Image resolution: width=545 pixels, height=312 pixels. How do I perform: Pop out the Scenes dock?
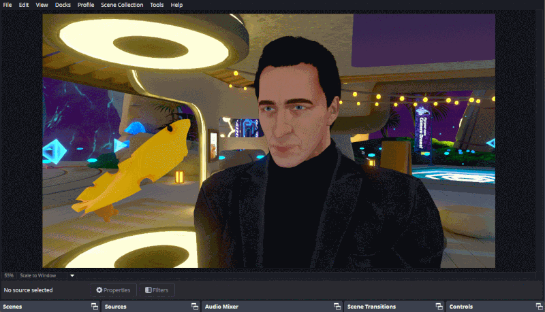pyautogui.click(x=95, y=307)
